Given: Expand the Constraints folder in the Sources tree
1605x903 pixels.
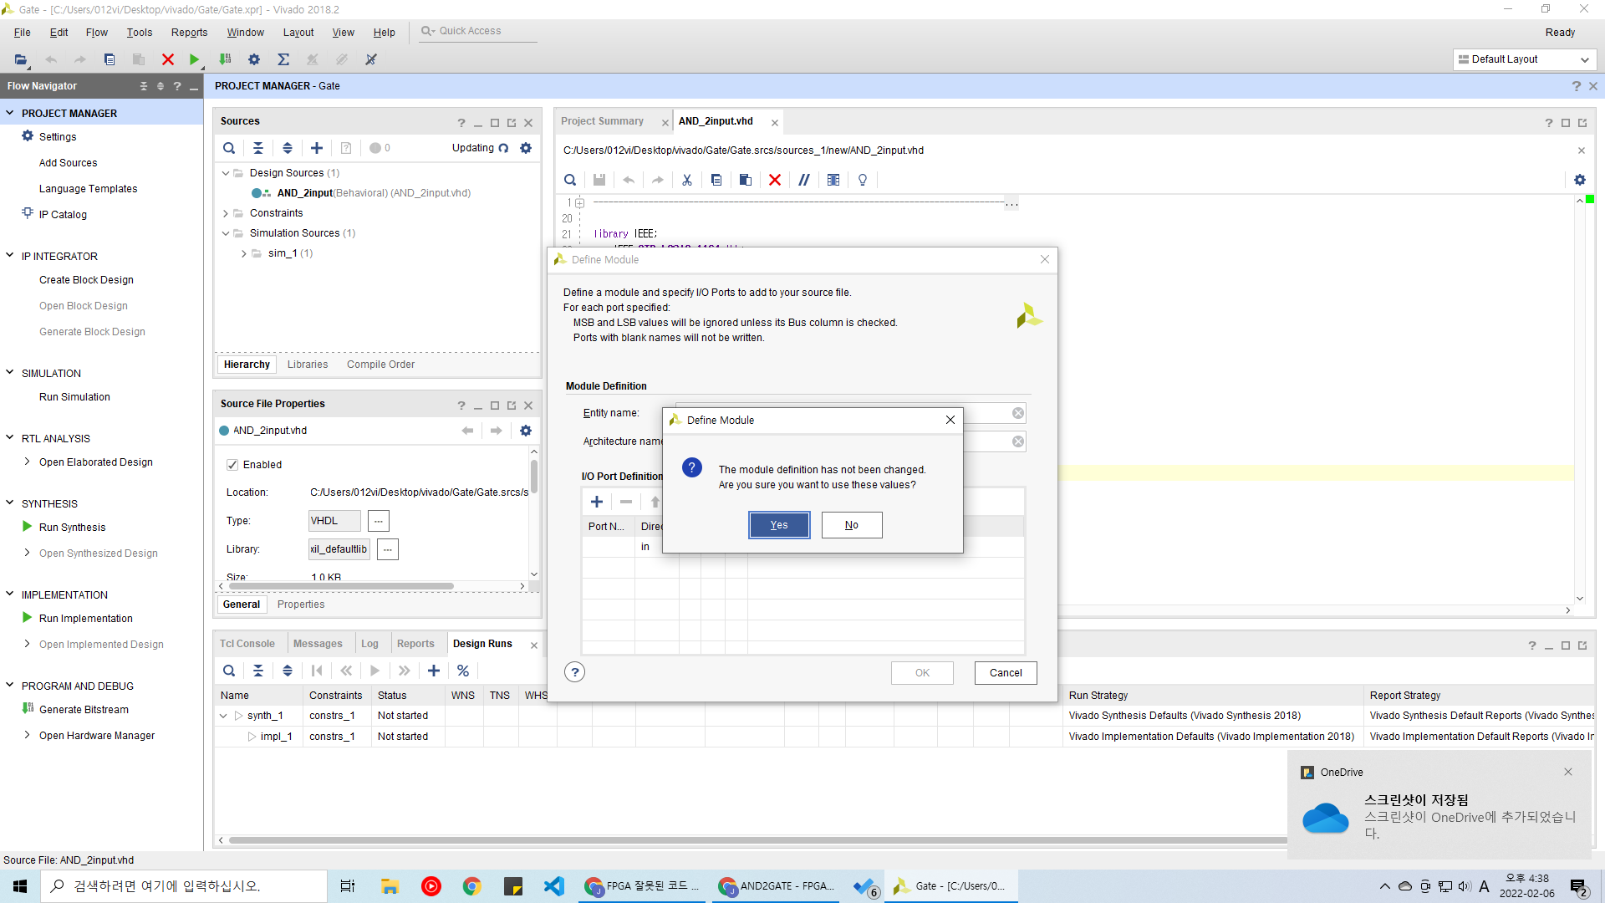Looking at the screenshot, I should [226, 213].
